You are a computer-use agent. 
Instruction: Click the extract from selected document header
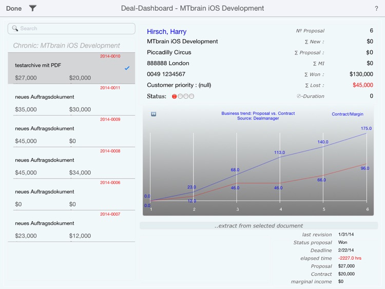tap(259, 226)
